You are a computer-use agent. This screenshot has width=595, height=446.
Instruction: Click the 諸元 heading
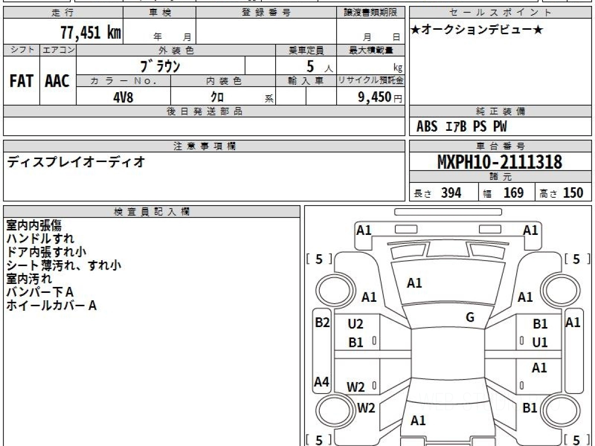[501, 177]
